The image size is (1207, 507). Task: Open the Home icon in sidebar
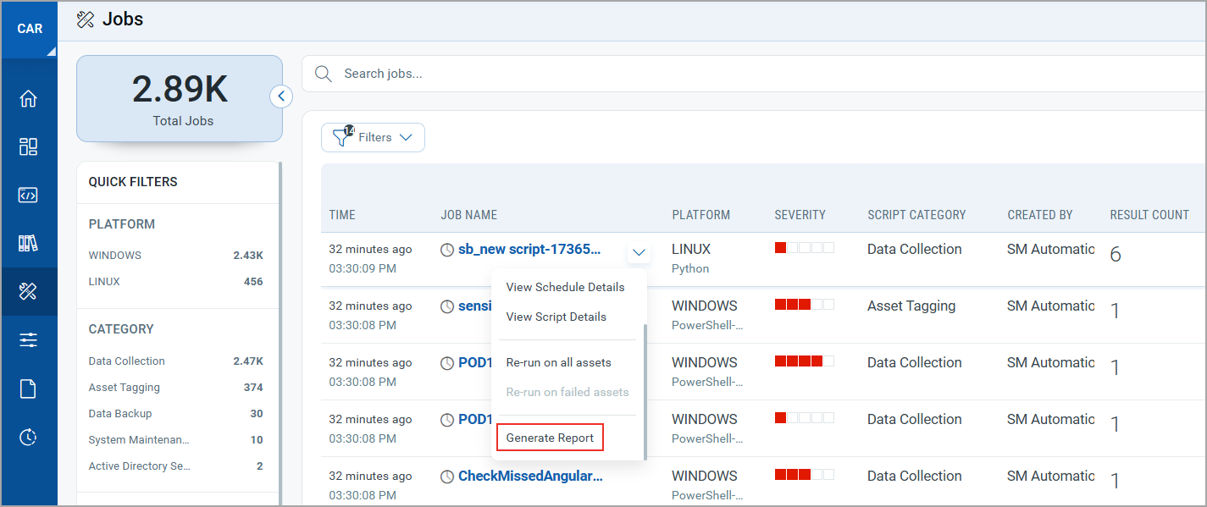[x=28, y=99]
